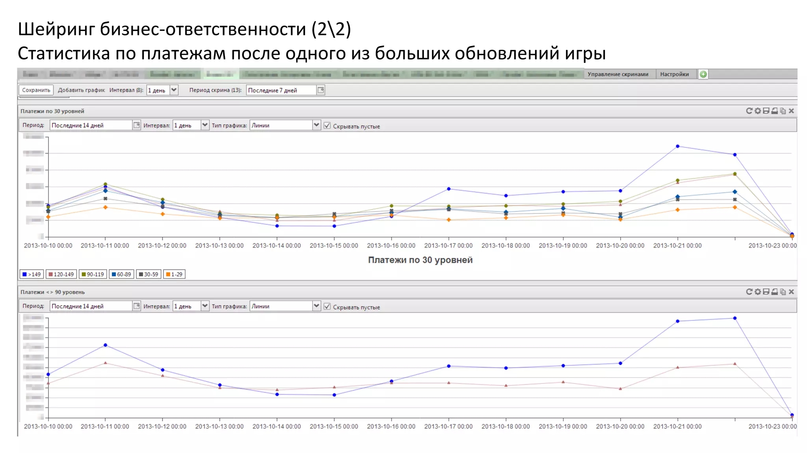
Task: Click 'Добавить график' link
Action: 81,90
